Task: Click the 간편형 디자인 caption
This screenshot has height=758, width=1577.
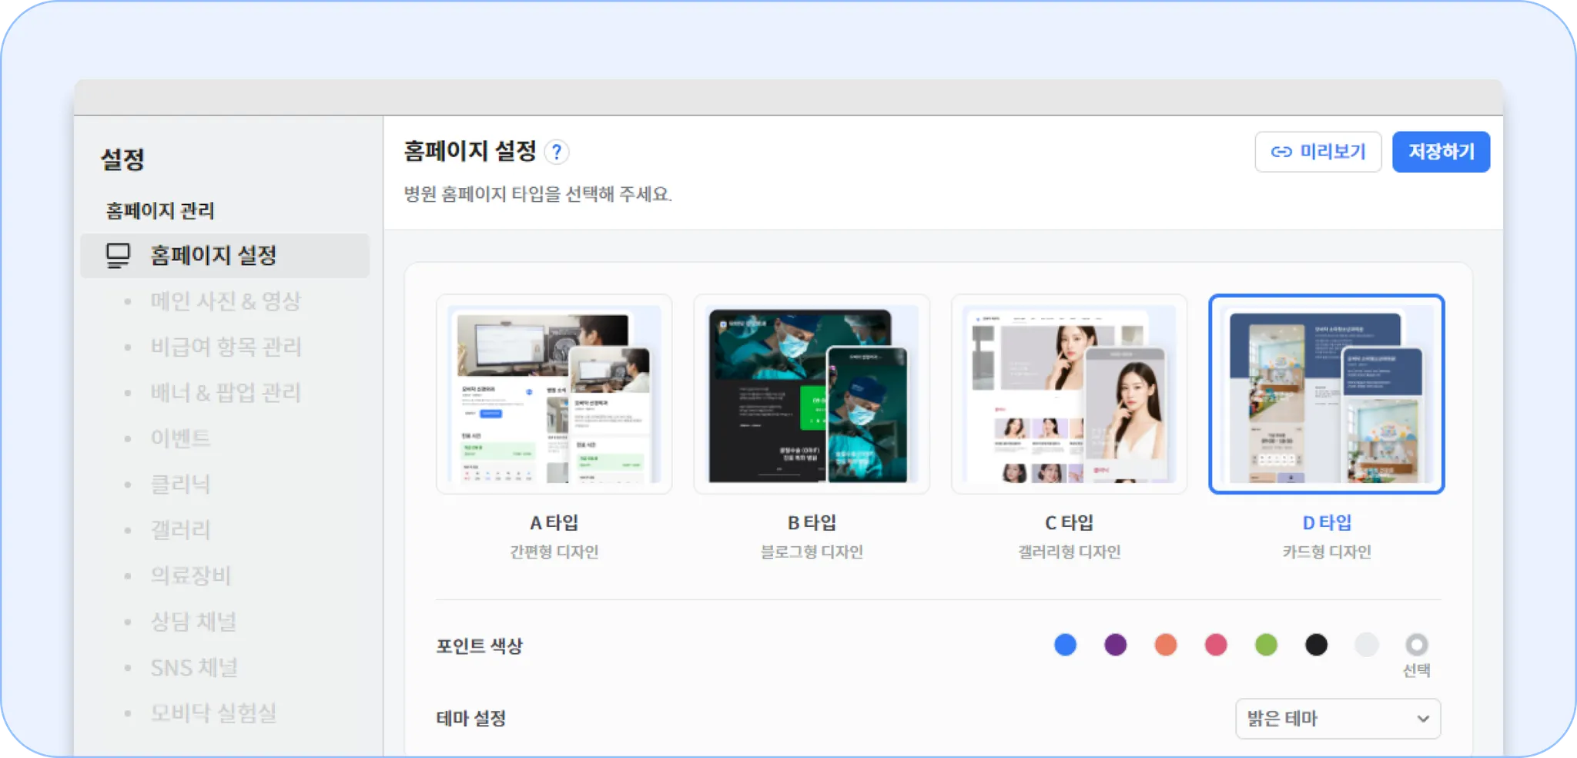Action: (x=554, y=552)
